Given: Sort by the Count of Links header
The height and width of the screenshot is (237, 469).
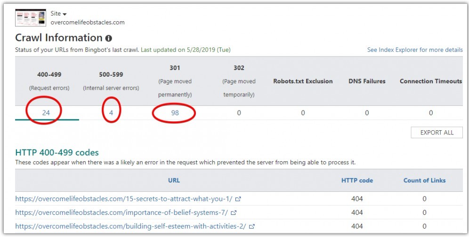Looking at the screenshot, I should tap(424, 180).
